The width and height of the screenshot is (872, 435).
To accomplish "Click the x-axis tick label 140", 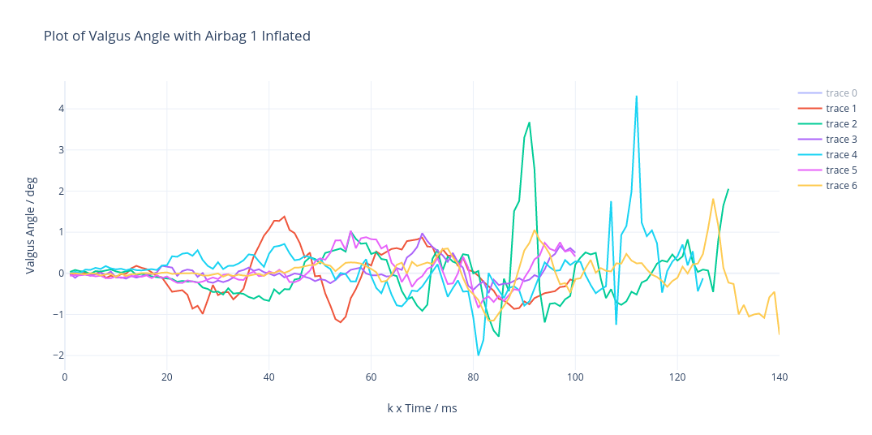I will click(780, 377).
